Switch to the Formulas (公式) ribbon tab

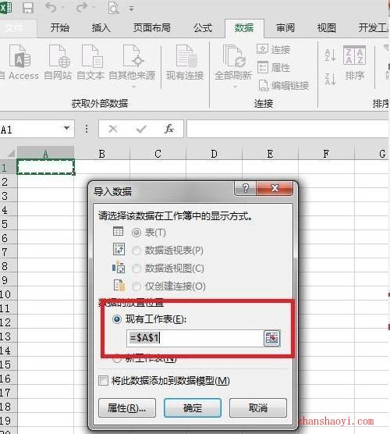point(203,28)
